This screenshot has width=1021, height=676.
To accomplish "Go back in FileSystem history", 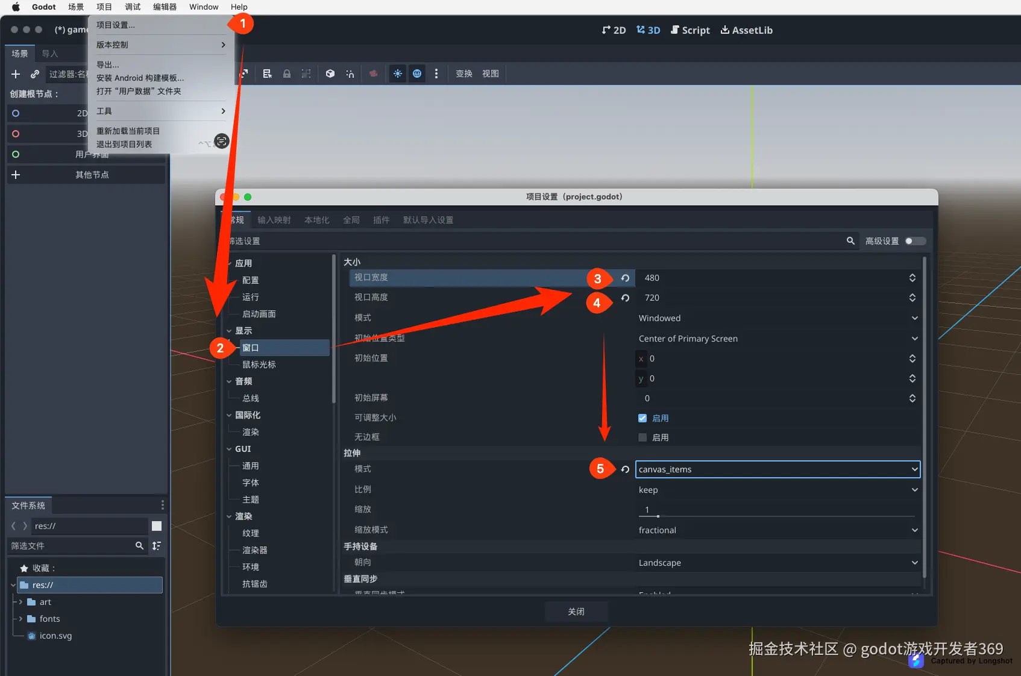I will pyautogui.click(x=14, y=526).
